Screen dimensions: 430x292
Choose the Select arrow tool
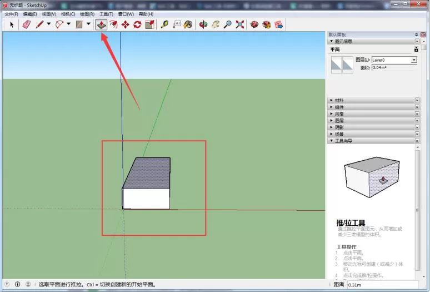[12, 24]
